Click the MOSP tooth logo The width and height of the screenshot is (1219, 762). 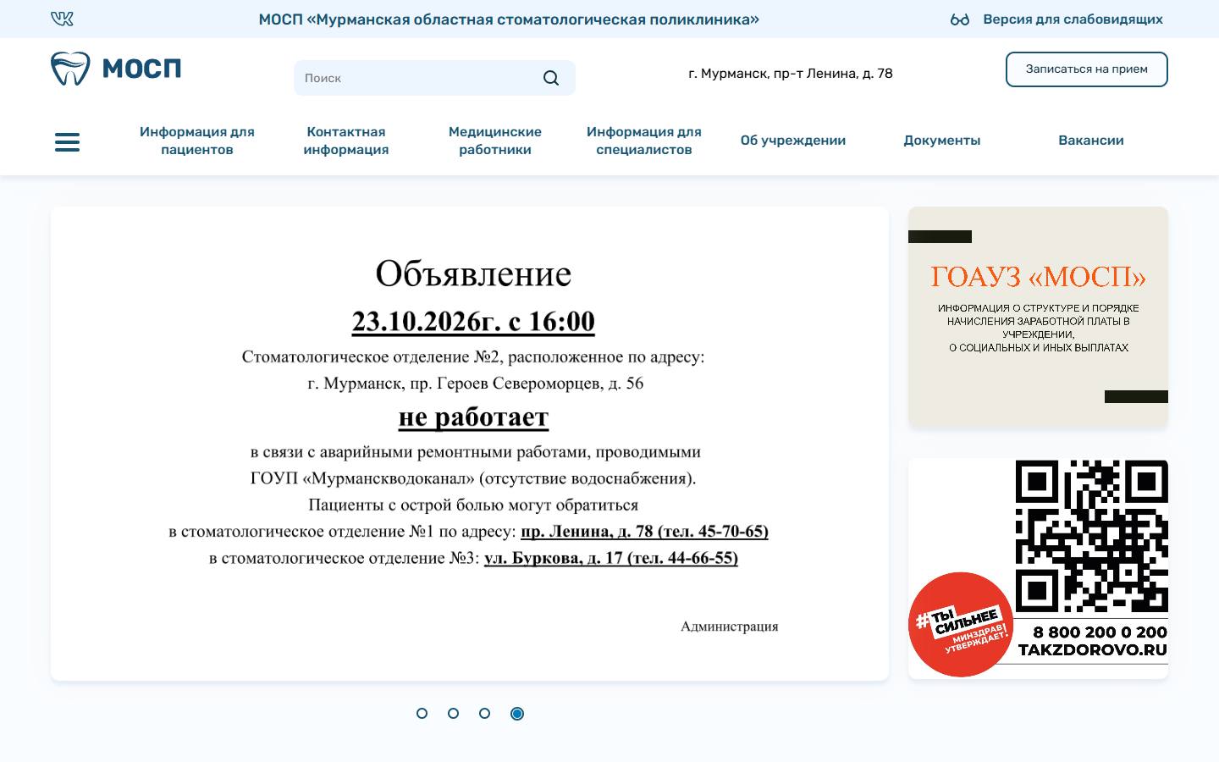70,69
